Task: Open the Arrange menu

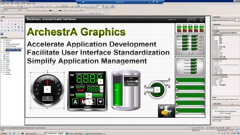Action: [x=17, y=3]
